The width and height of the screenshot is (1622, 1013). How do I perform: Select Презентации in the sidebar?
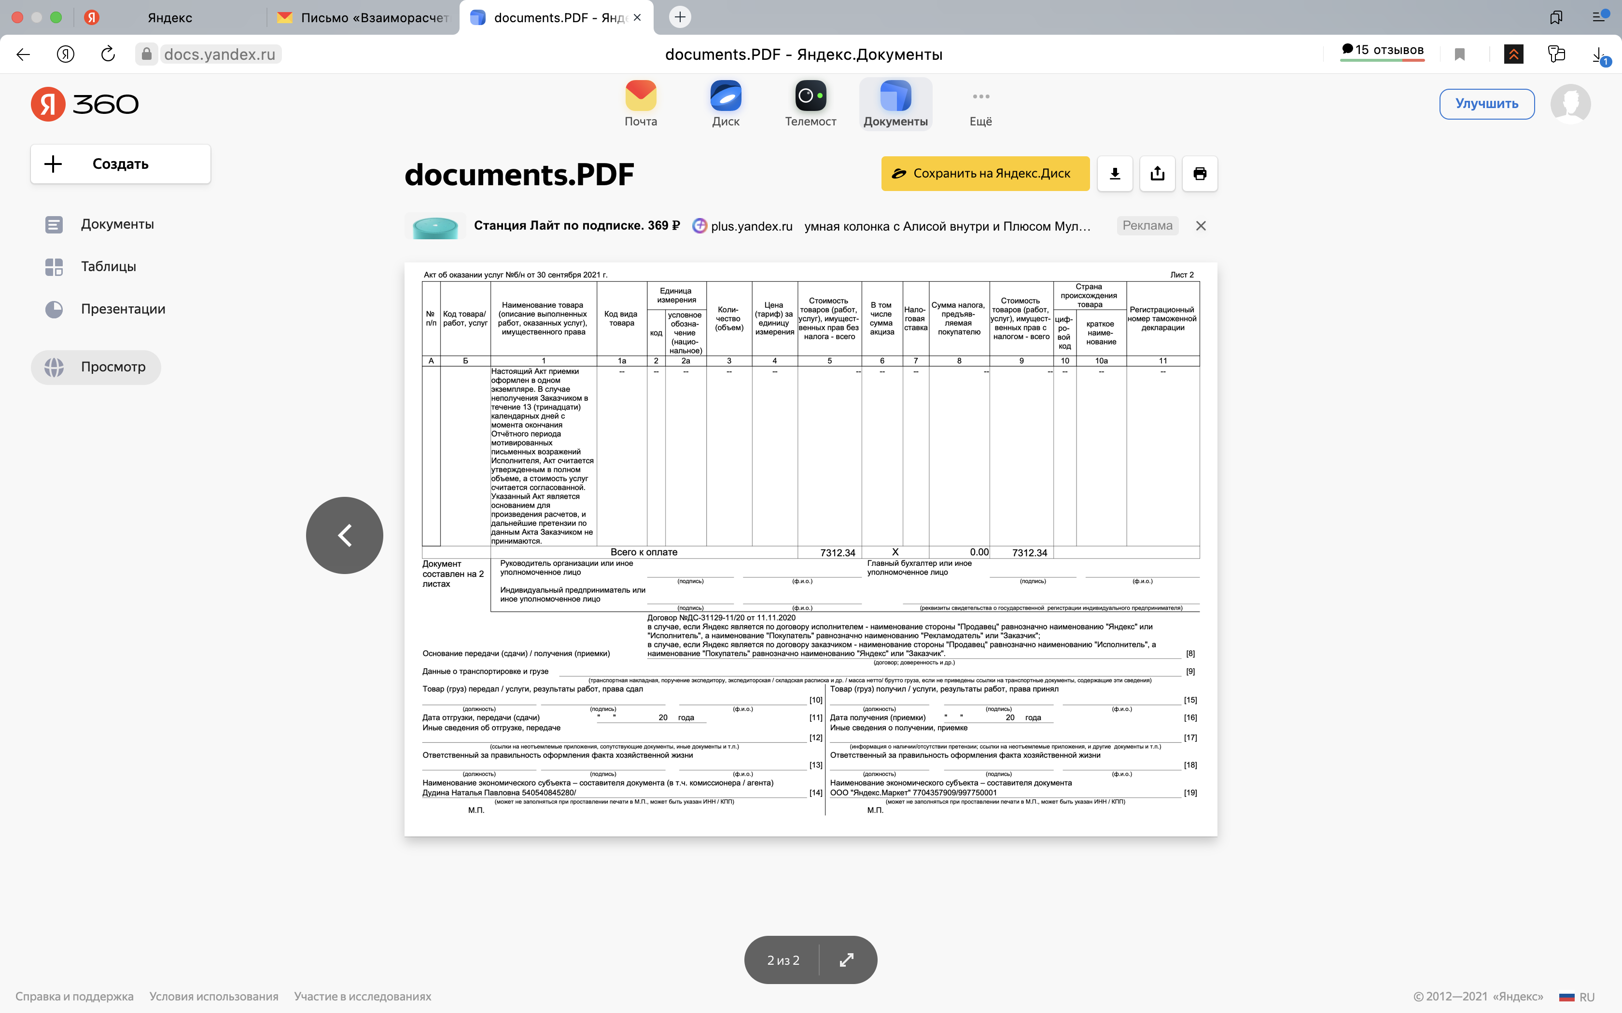[x=123, y=309]
